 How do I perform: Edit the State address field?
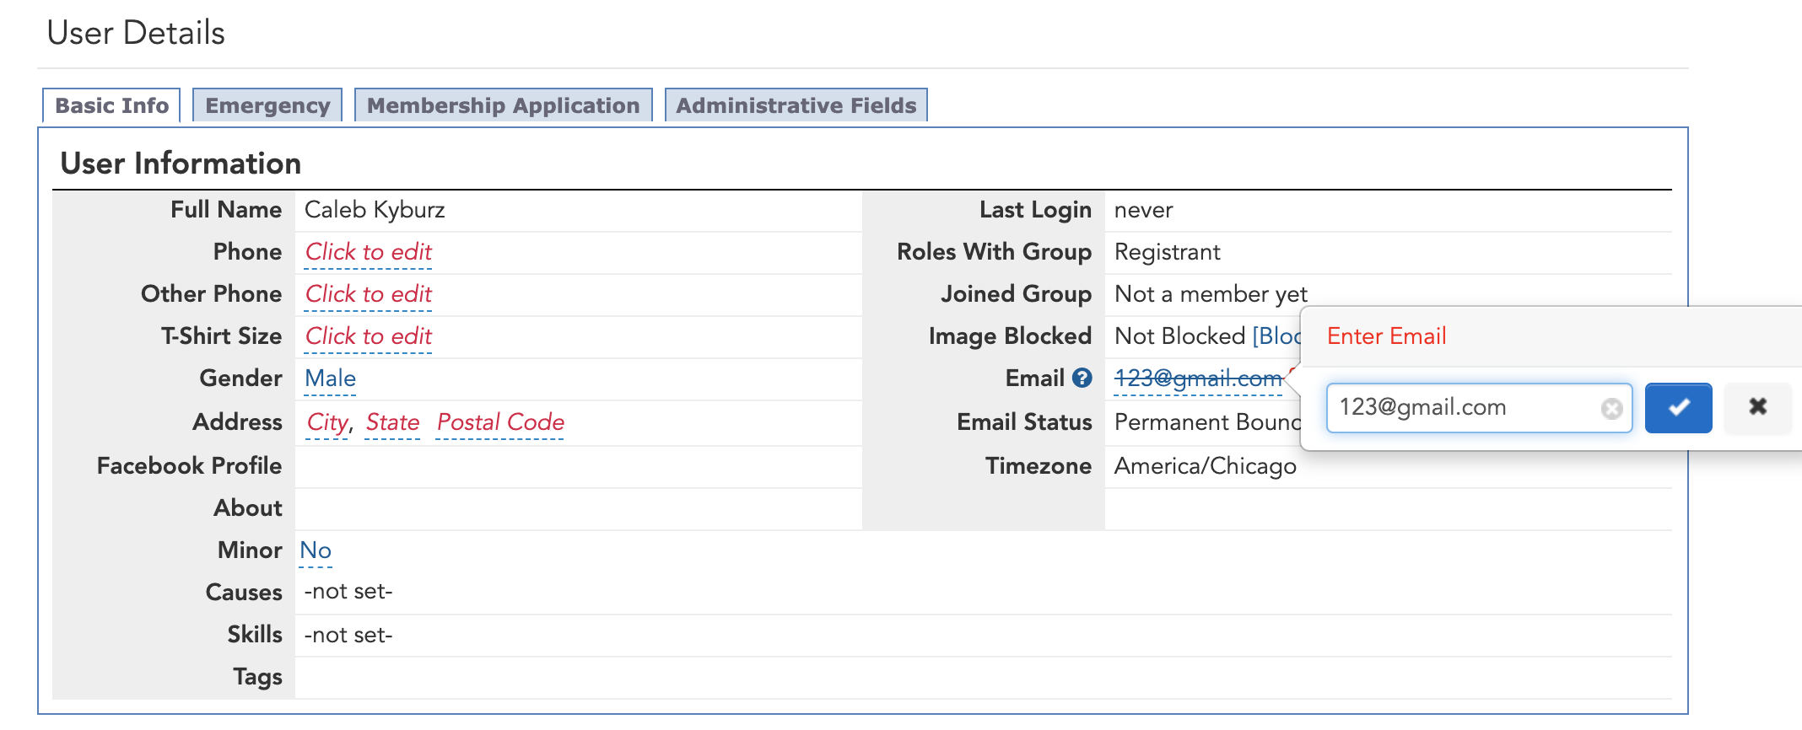click(x=392, y=422)
